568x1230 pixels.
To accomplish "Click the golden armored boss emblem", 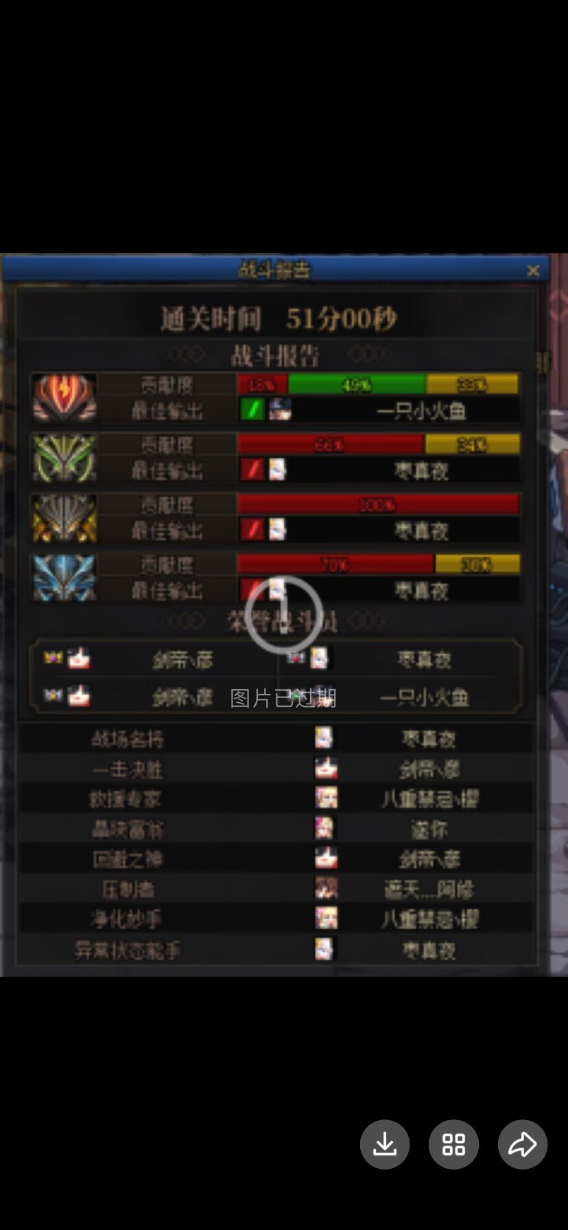I will 64,518.
